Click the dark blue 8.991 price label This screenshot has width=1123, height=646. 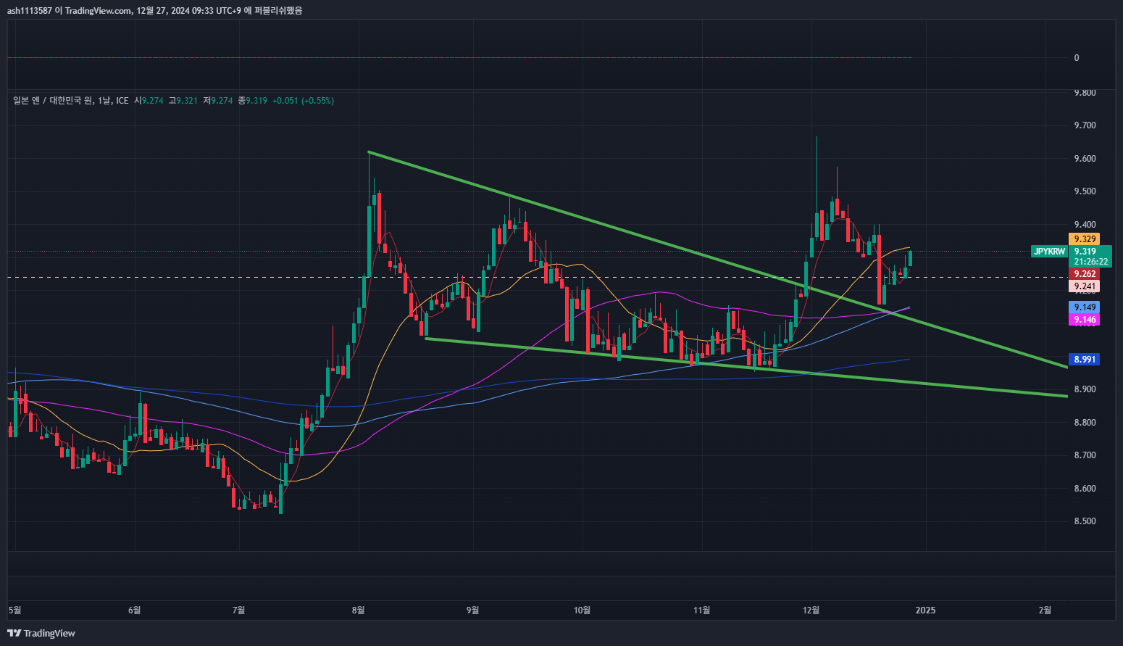click(x=1084, y=360)
